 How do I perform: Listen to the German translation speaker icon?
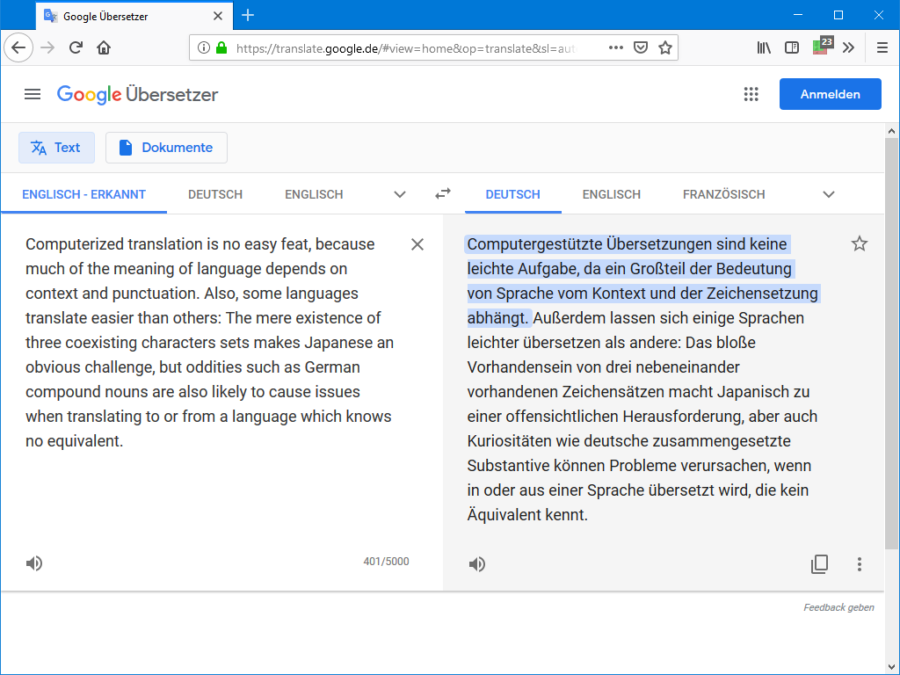click(x=477, y=564)
